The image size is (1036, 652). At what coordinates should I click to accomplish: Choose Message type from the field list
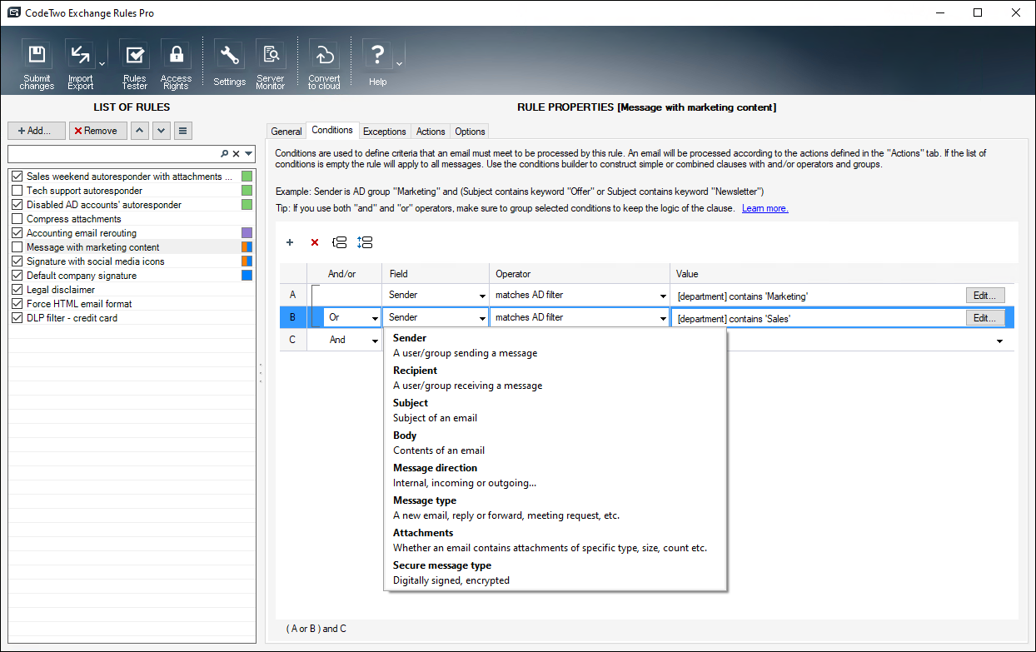[x=555, y=508]
